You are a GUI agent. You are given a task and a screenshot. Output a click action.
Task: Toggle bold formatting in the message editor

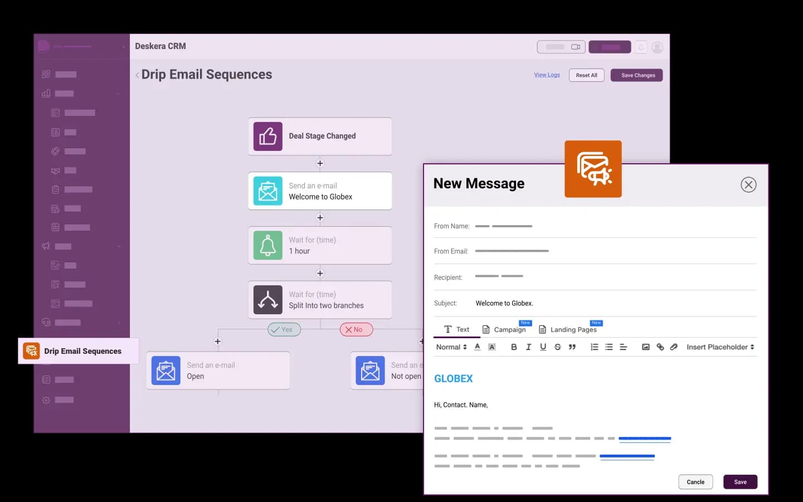tap(514, 347)
